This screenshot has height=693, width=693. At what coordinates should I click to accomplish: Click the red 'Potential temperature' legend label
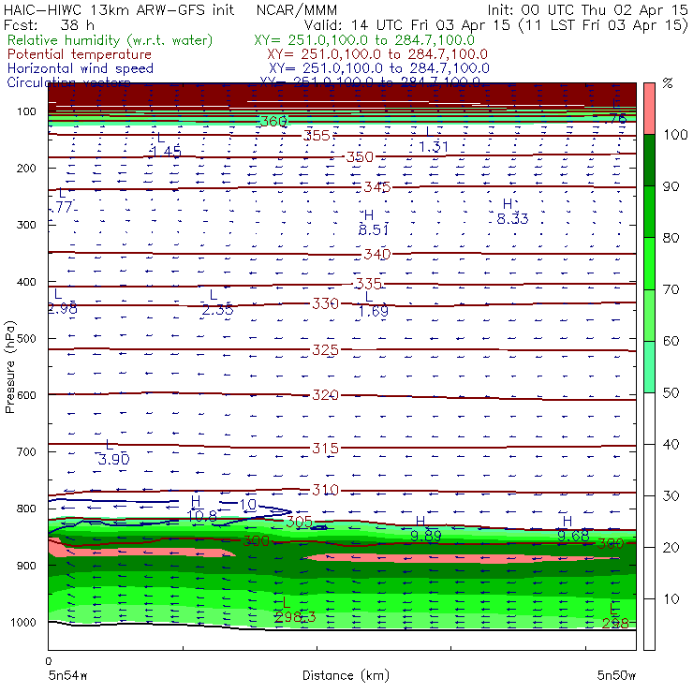point(80,54)
